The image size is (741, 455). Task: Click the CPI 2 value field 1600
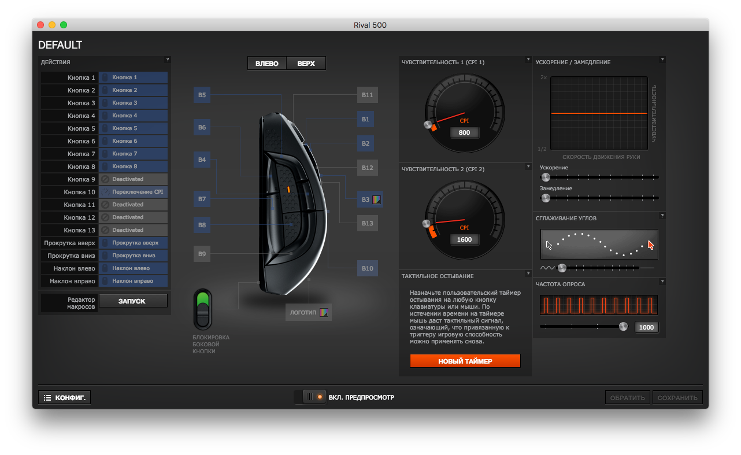(x=465, y=239)
